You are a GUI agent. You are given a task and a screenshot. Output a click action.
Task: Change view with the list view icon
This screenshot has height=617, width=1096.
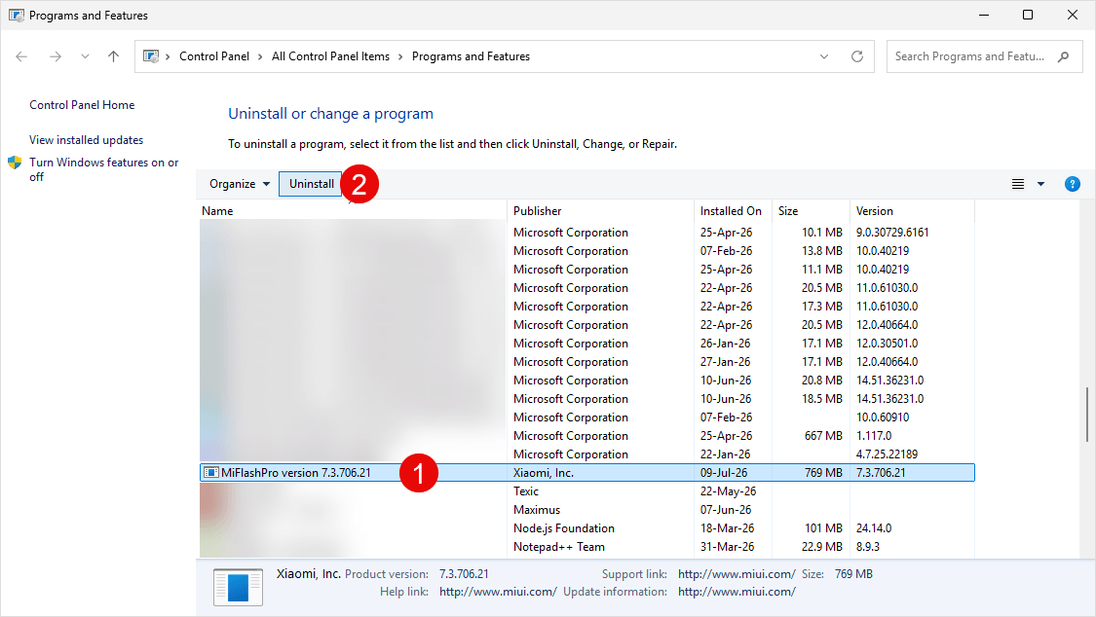1018,184
